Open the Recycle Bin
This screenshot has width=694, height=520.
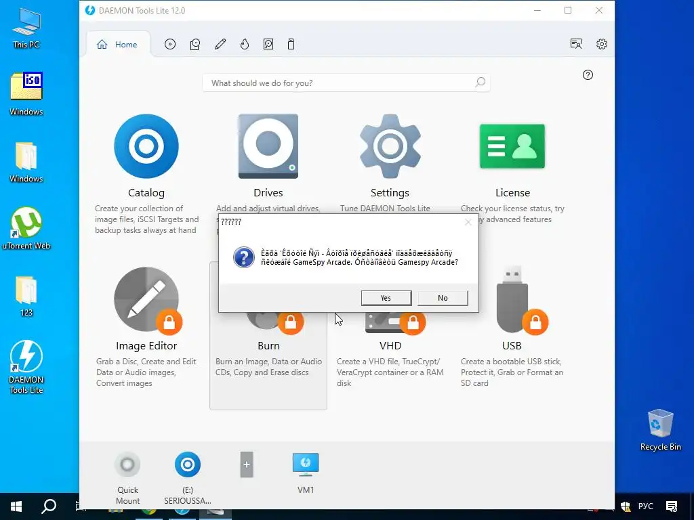[660, 430]
